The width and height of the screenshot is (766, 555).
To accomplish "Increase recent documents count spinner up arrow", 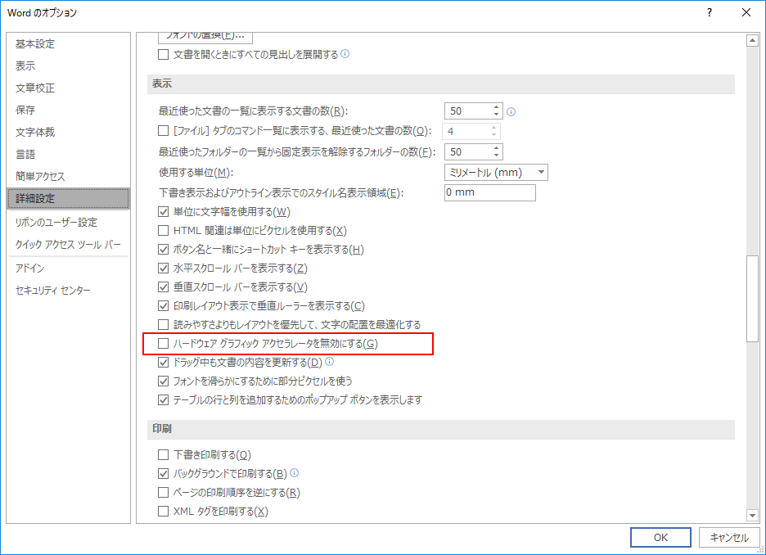I will pos(496,107).
